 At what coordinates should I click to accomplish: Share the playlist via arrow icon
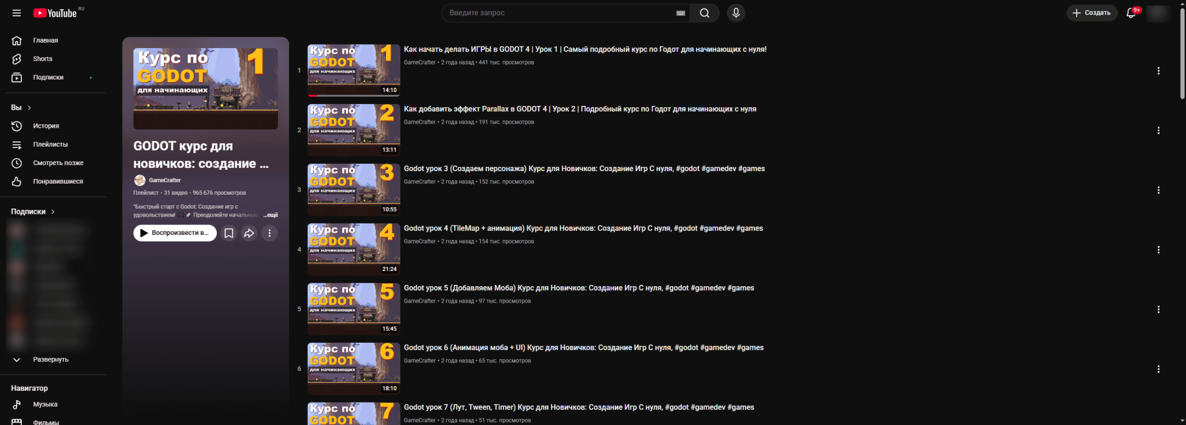pos(249,233)
